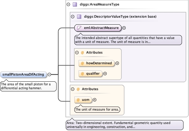Click the eml:AbstractMeasure element icon
Image resolution: width=189 pixels, height=131 pixels.
tap(79, 28)
